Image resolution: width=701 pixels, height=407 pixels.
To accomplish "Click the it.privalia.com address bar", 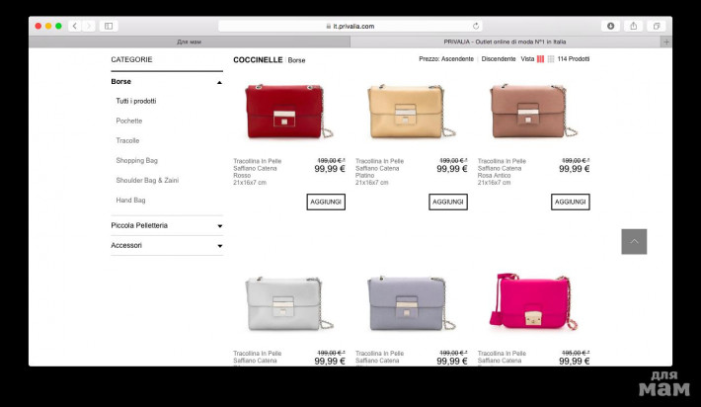I will pos(350,26).
